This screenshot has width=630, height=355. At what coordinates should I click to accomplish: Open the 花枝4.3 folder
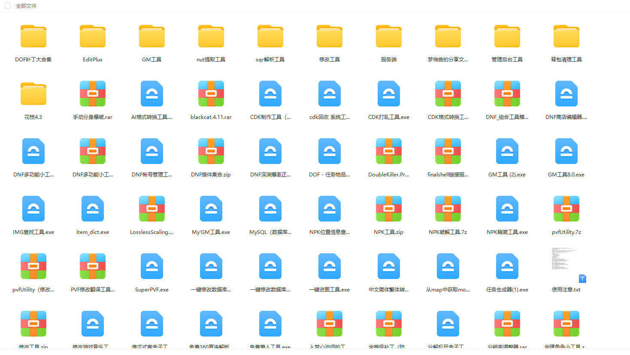[x=33, y=94]
